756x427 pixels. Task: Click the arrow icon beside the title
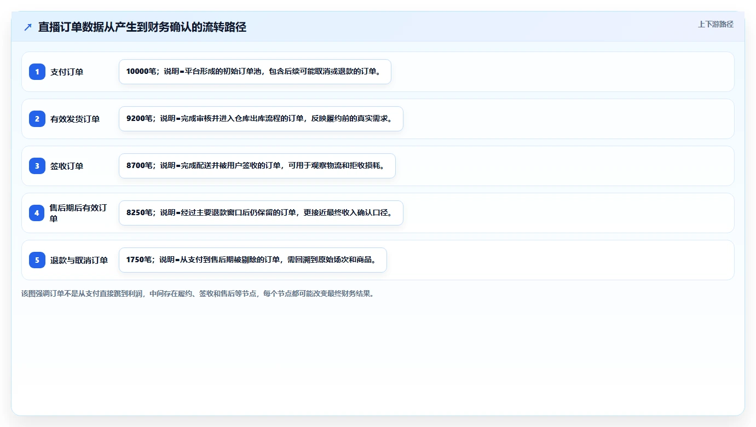pos(28,27)
